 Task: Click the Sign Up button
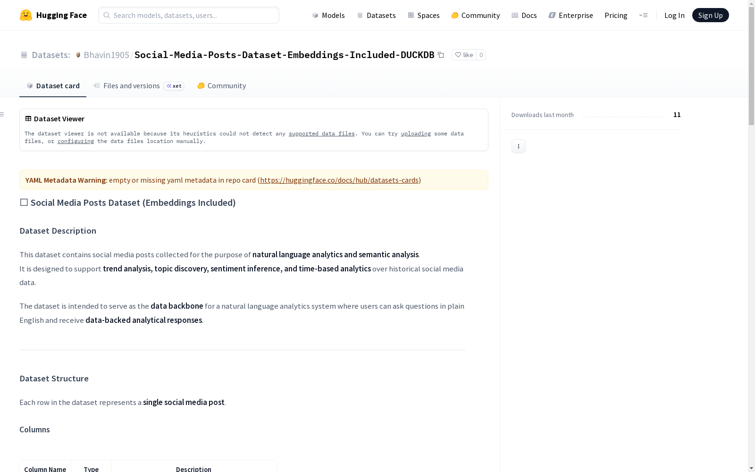(x=710, y=15)
